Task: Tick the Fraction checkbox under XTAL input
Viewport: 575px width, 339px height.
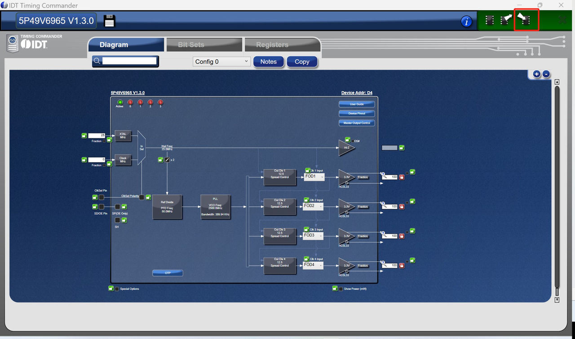Action: 104,141
